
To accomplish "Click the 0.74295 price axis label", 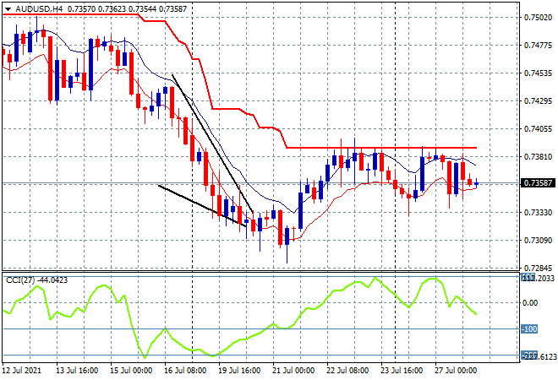I will point(538,101).
